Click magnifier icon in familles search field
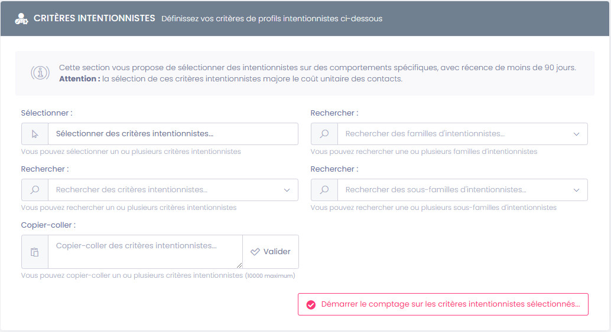This screenshot has width=611, height=332. [x=324, y=134]
